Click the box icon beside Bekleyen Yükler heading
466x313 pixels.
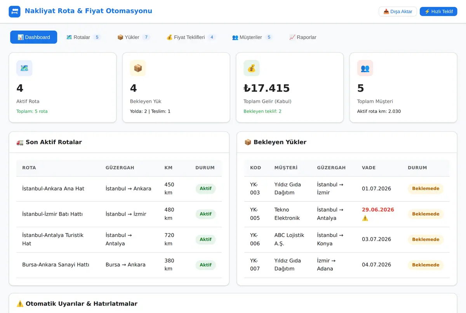click(x=248, y=142)
